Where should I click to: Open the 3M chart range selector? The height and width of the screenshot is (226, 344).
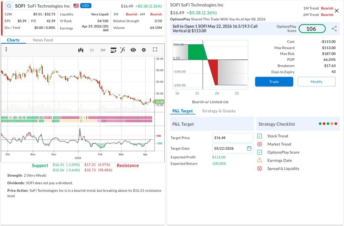[103, 50]
